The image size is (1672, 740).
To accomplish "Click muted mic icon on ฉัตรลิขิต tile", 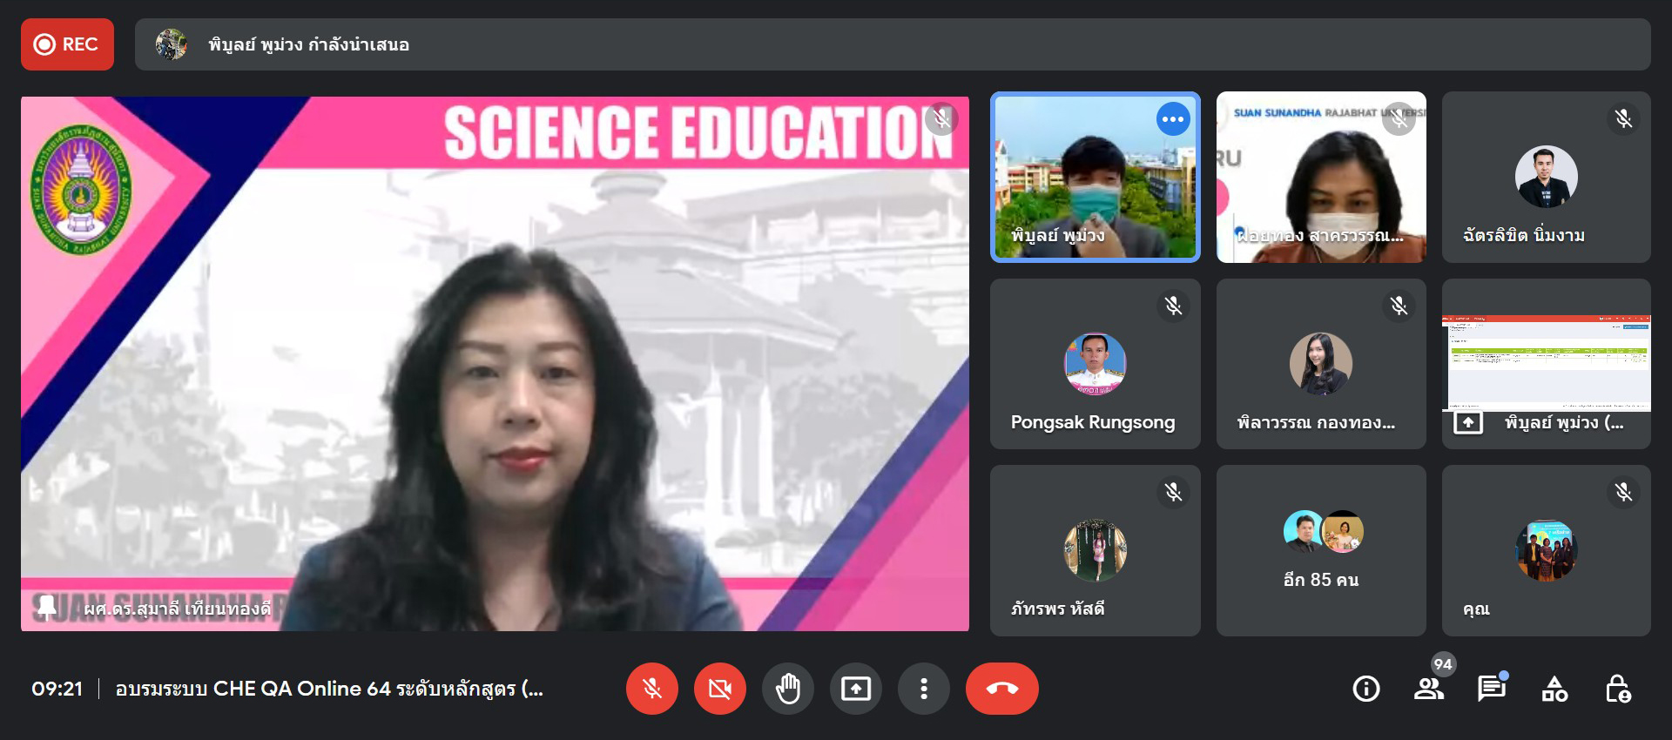I will click(x=1623, y=119).
